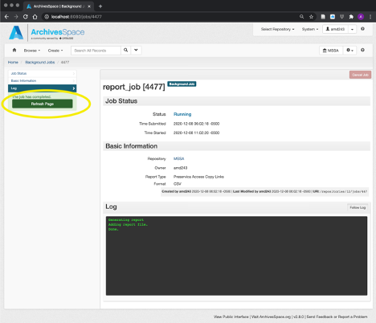The width and height of the screenshot is (376, 323).
Task: Click the home icon in the navigation bar
Action: 14,50
